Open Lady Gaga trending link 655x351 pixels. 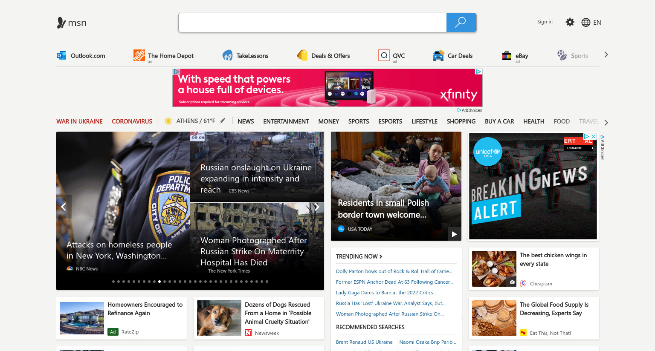[x=386, y=293]
